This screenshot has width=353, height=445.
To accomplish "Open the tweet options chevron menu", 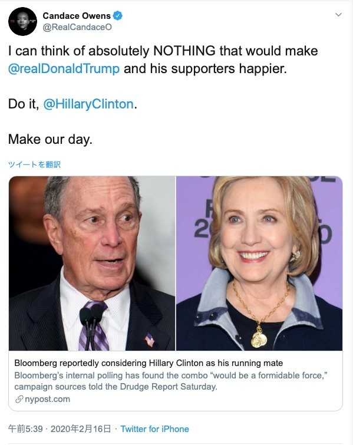I will pos(338,15).
